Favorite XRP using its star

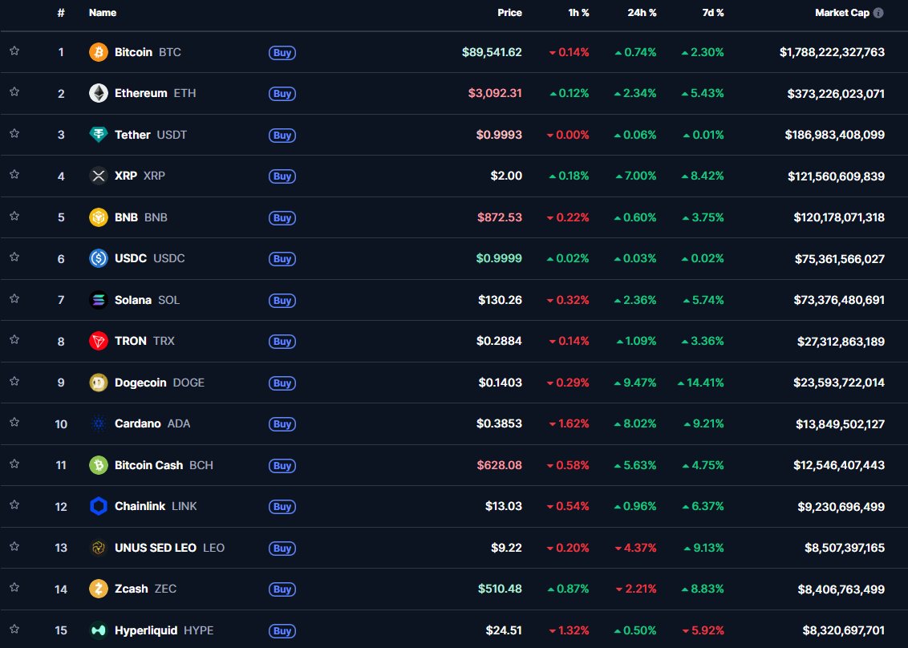(14, 174)
